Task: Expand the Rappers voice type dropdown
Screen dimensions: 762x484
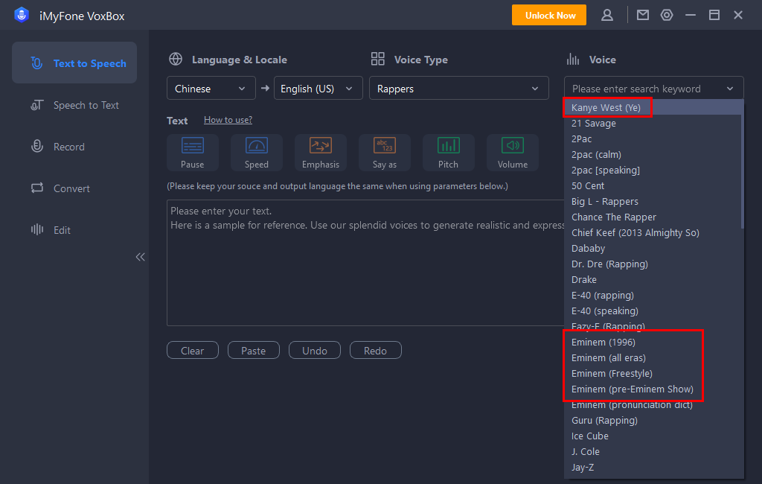Action: pos(458,88)
